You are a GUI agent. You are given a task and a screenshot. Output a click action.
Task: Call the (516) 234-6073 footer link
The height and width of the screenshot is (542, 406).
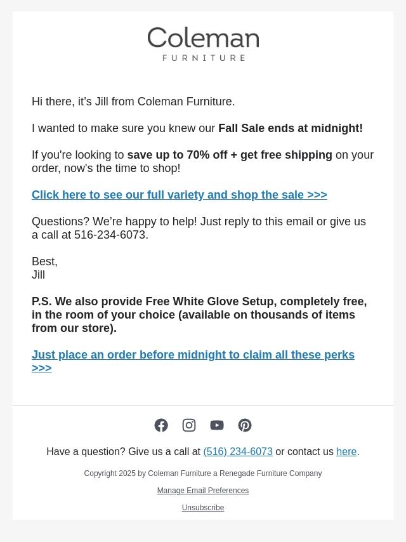(x=238, y=452)
